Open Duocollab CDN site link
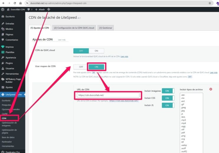The width and height of the screenshot is (219, 153). coord(16,9)
